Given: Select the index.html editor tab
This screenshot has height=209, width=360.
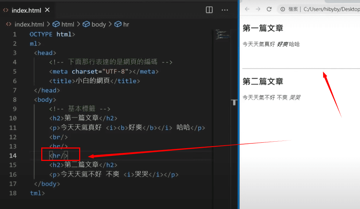Looking at the screenshot, I should tap(26, 10).
